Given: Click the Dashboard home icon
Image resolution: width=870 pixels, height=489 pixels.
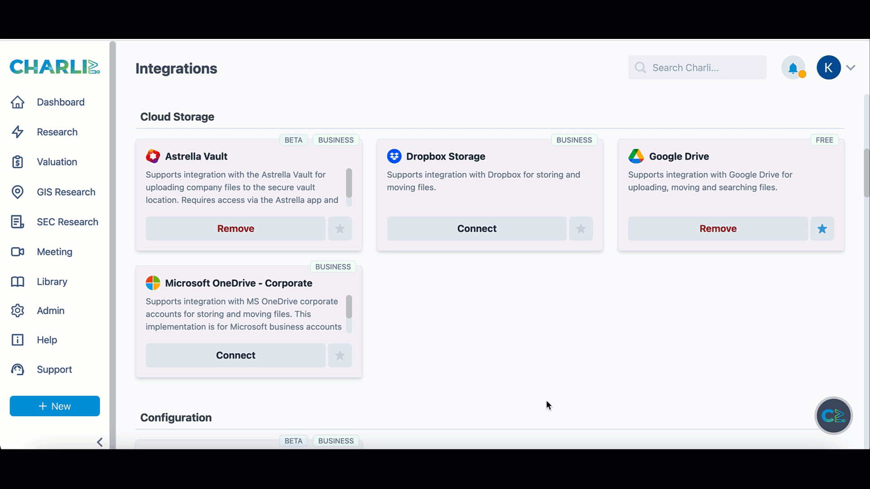Looking at the screenshot, I should 18,102.
